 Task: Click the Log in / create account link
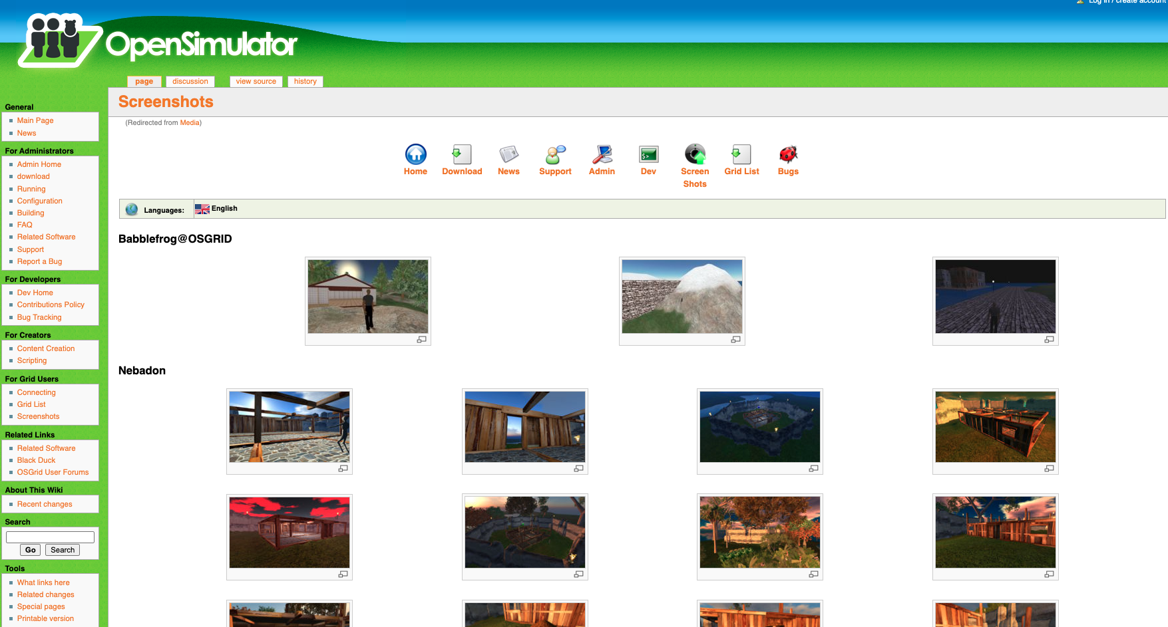1127,2
